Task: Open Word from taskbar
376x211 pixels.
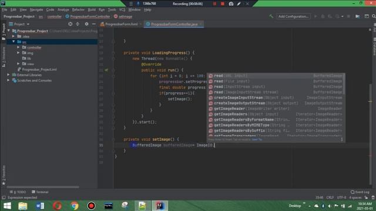Action: [x=40, y=206]
